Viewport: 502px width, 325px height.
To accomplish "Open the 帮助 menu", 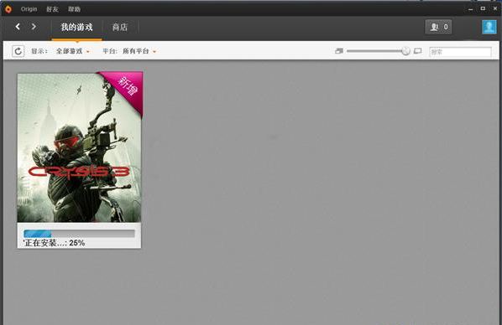I will tap(74, 9).
